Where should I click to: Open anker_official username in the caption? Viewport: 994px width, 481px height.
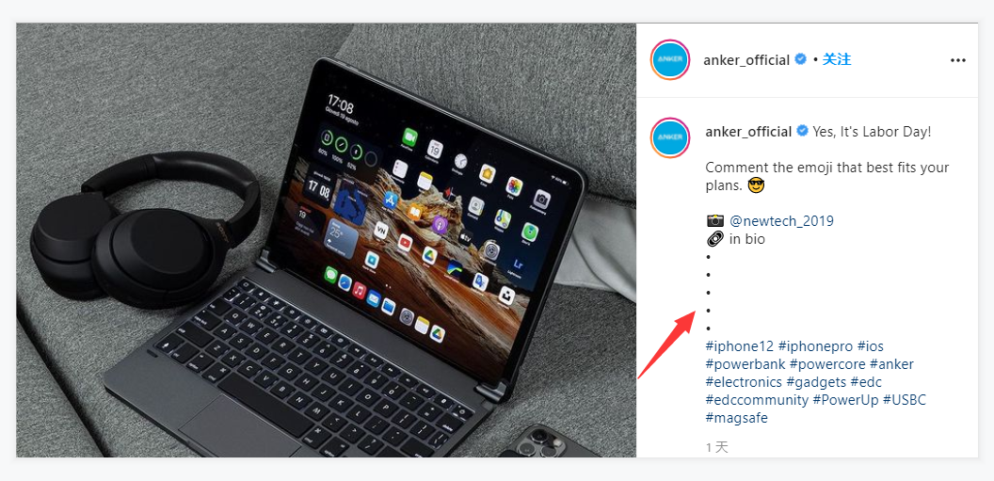pyautogui.click(x=748, y=132)
